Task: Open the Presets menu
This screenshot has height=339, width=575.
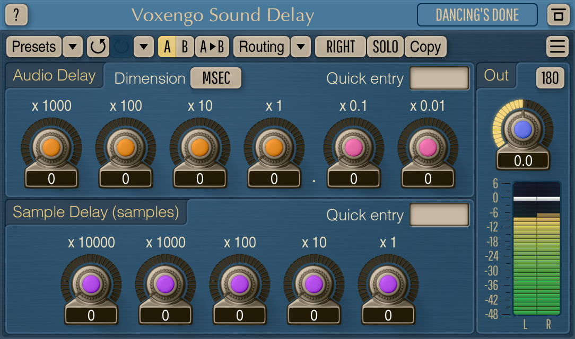Action: (x=34, y=47)
